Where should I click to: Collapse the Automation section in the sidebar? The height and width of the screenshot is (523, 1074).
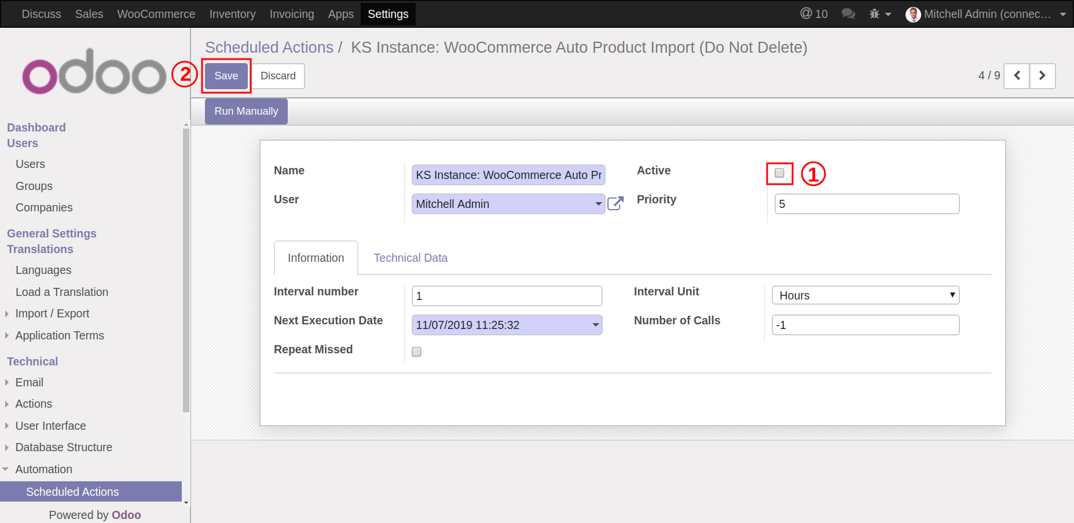point(43,469)
